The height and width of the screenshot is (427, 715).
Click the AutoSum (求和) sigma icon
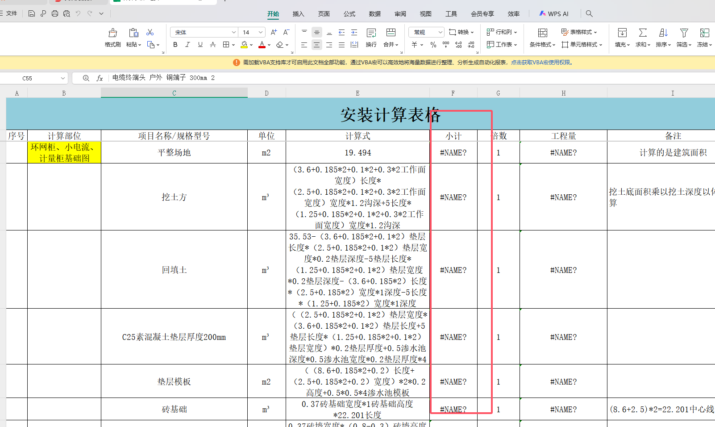click(643, 33)
